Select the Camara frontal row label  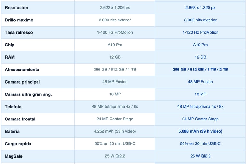click(x=20, y=119)
